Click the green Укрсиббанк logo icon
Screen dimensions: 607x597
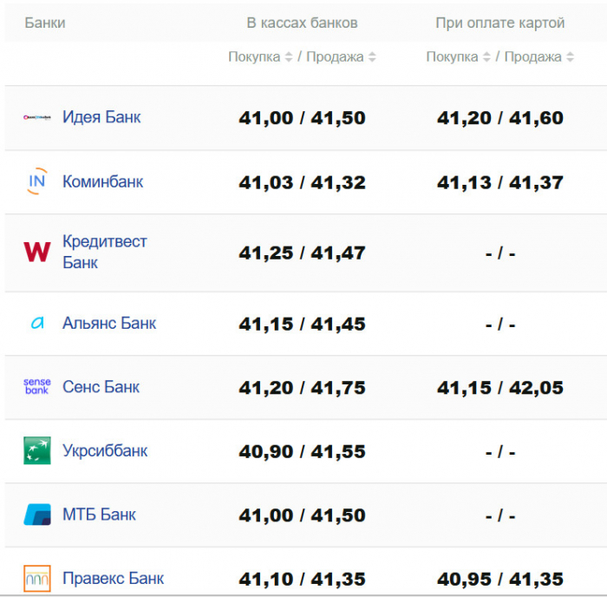coord(37,450)
